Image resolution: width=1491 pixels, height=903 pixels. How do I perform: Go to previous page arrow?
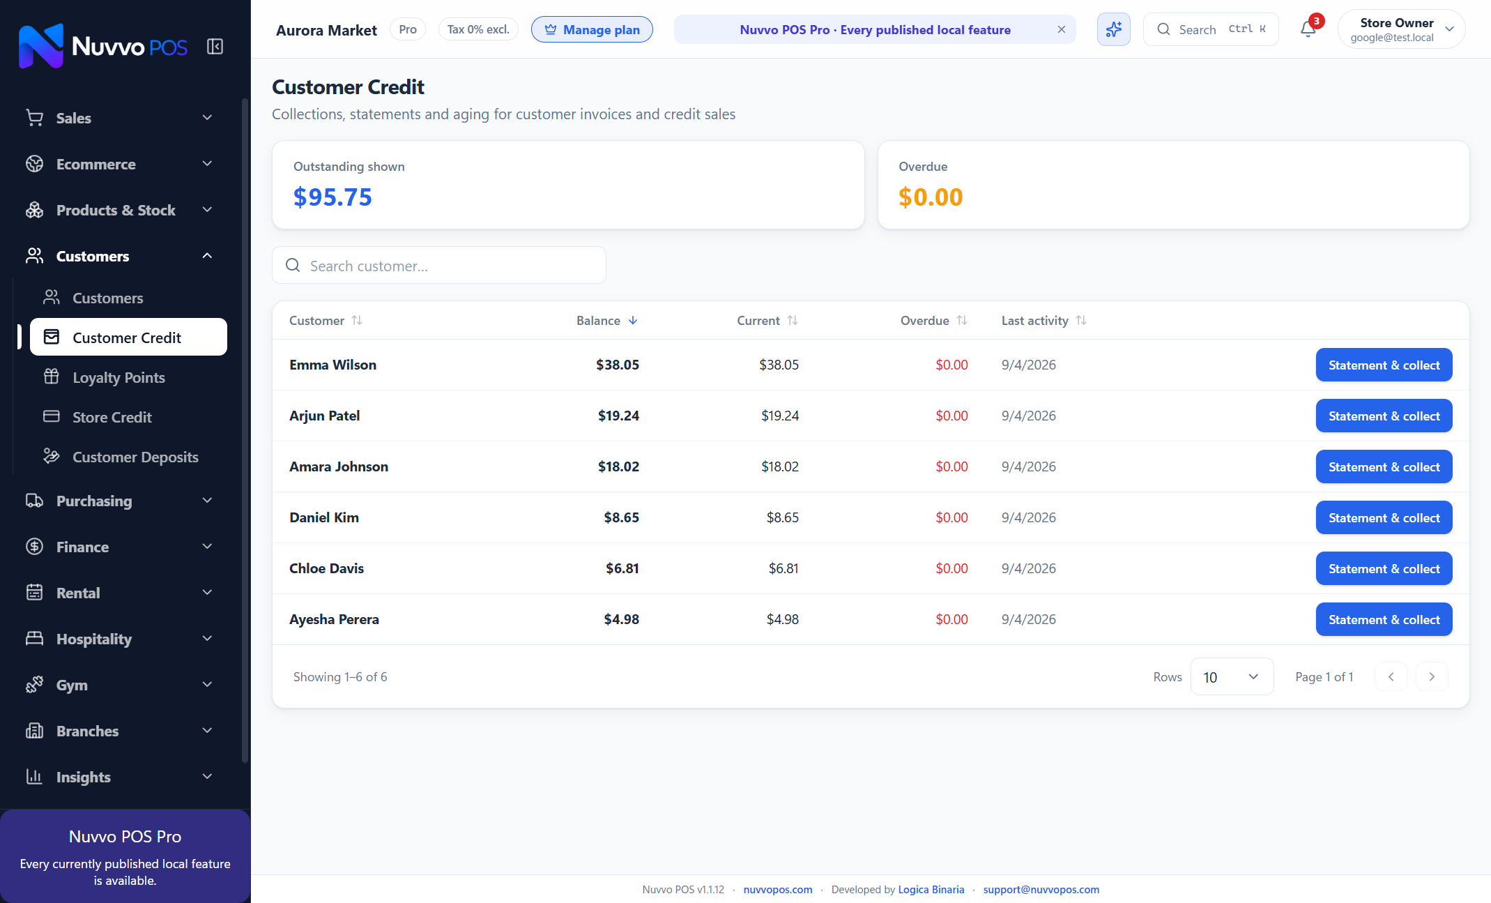[1391, 676]
